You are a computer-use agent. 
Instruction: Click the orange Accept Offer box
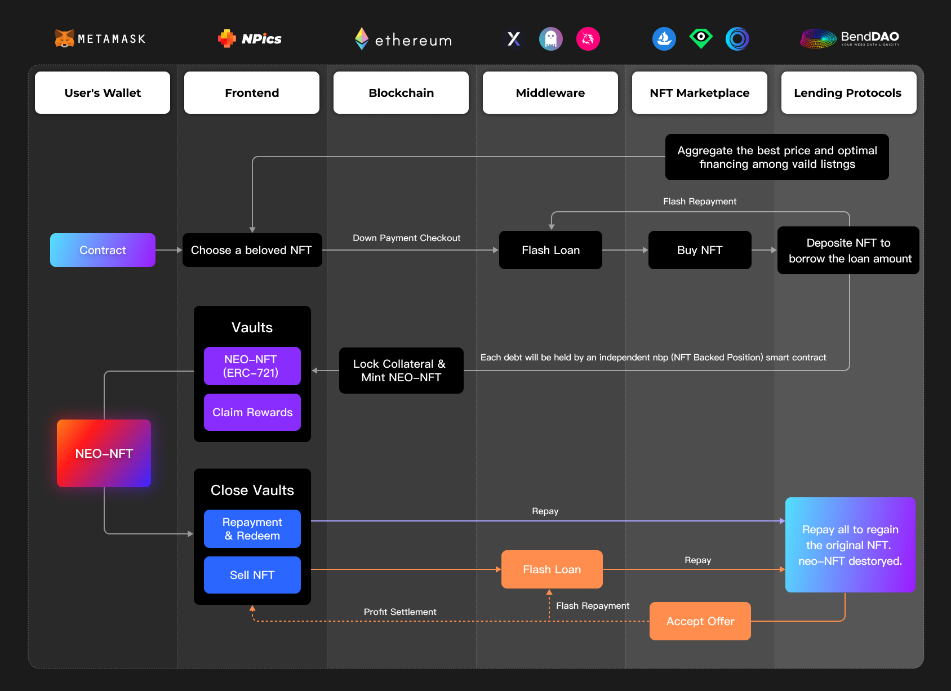click(x=700, y=621)
